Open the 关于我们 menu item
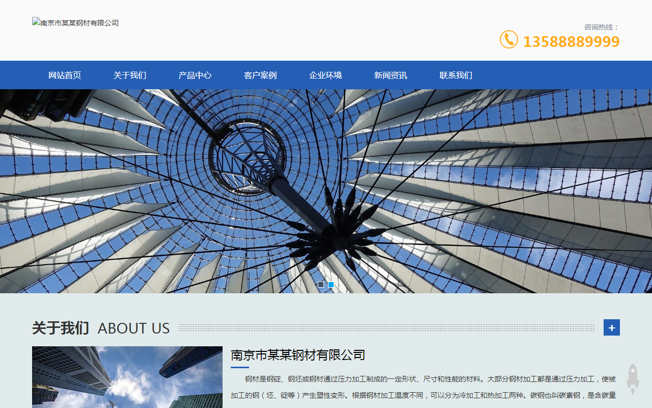This screenshot has height=408, width=652. (x=130, y=75)
